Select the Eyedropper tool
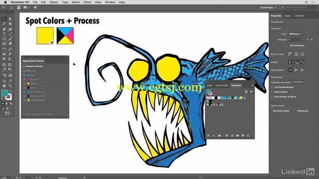This screenshot has width=319, height=179. (x=4, y=70)
